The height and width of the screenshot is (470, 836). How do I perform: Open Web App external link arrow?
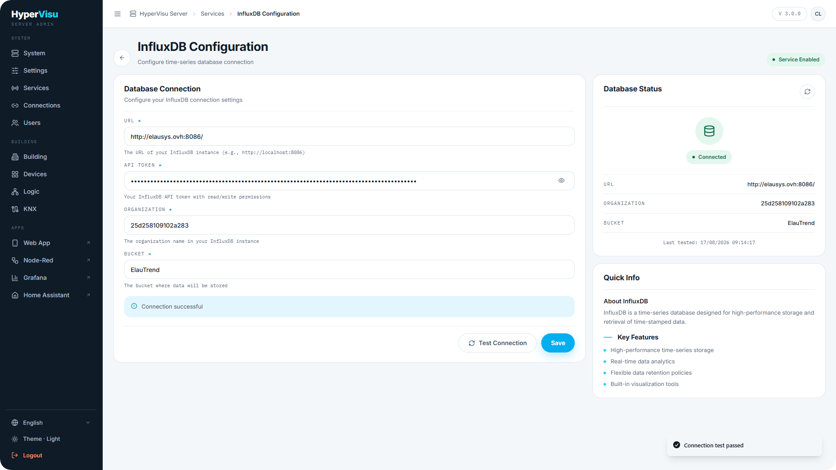coord(88,243)
